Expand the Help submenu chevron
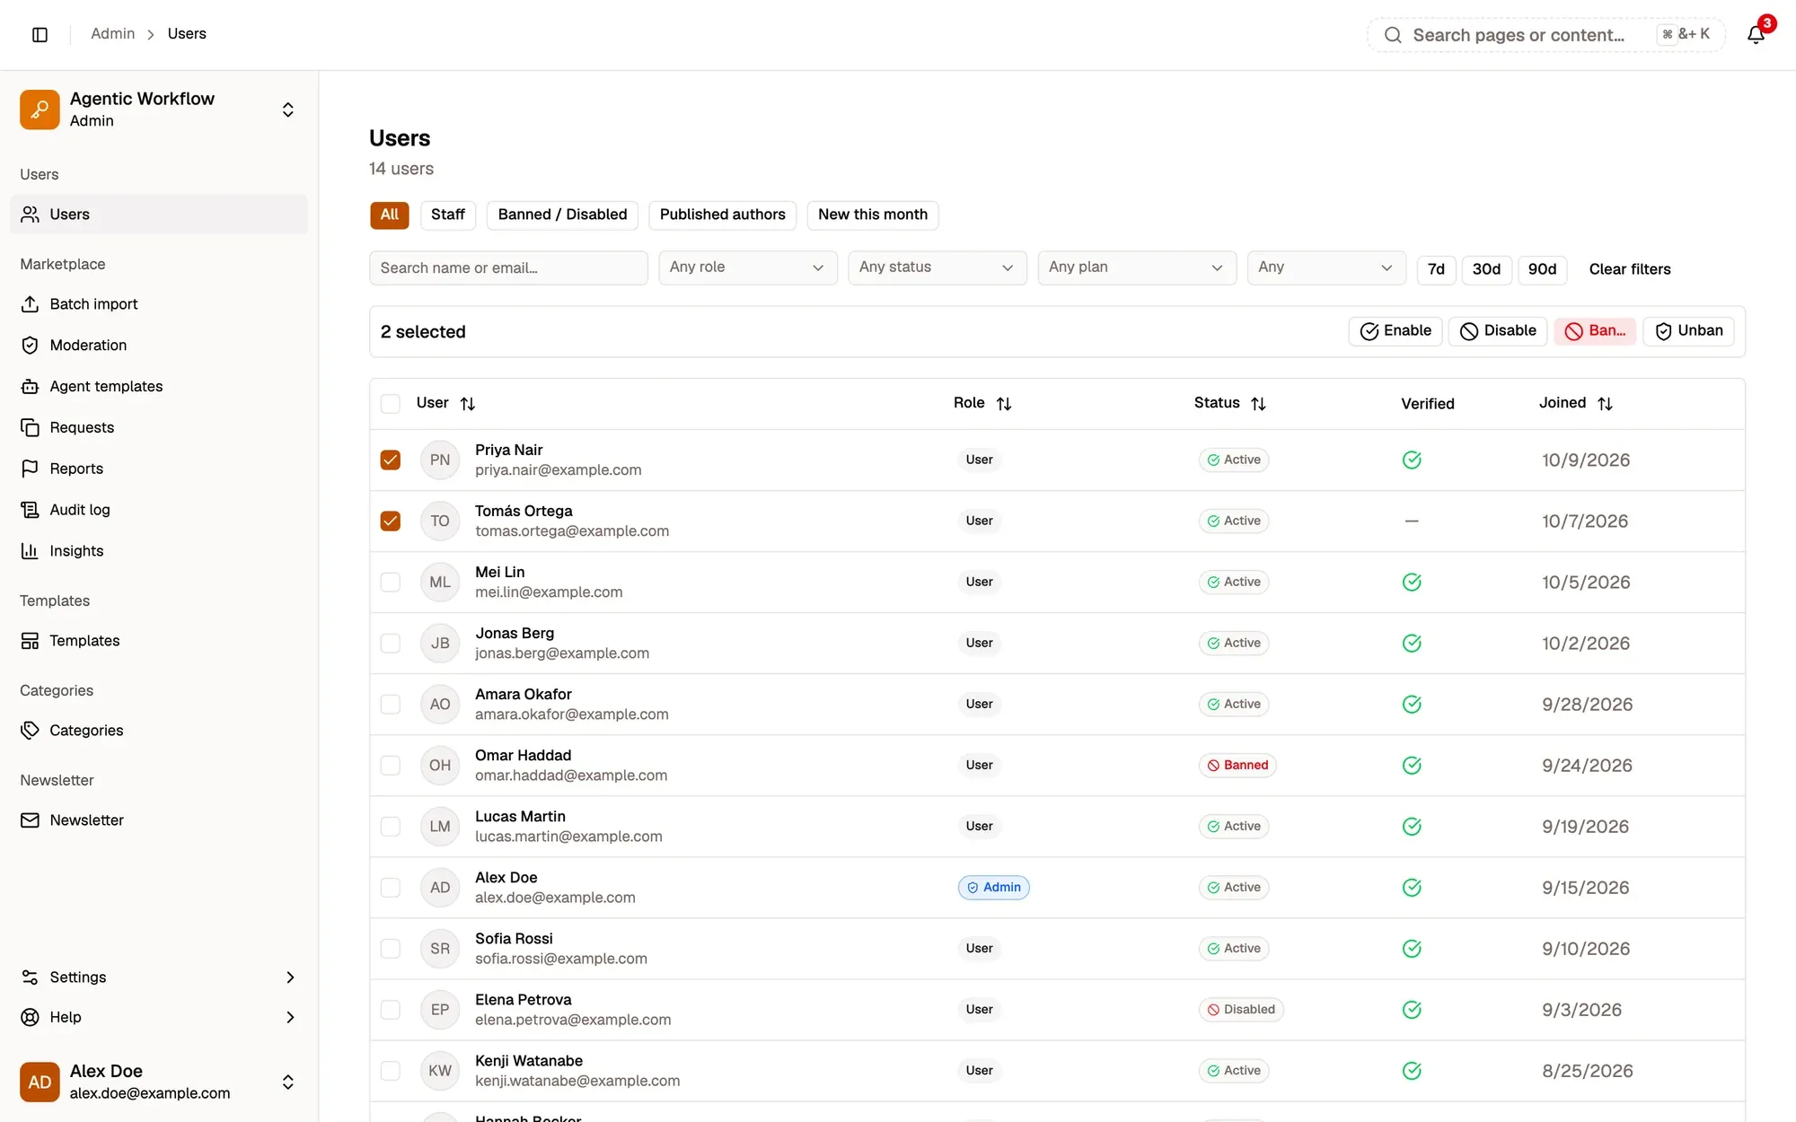 290,1017
